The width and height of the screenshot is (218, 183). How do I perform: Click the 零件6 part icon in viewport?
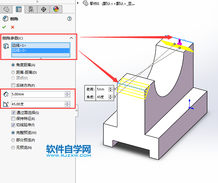point(86,3)
